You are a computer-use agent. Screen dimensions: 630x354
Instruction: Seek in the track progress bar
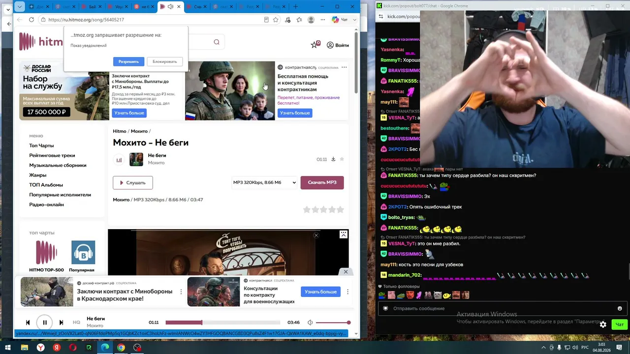(222, 323)
